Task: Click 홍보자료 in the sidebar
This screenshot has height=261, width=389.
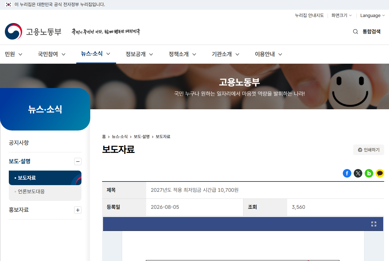Action: 19,210
